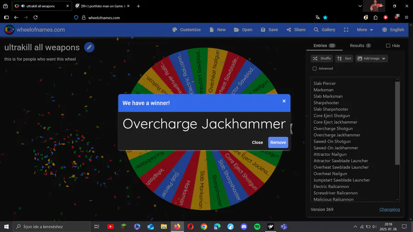This screenshot has height=232, width=413.
Task: Close the winner dialog with X
Action: (284, 101)
